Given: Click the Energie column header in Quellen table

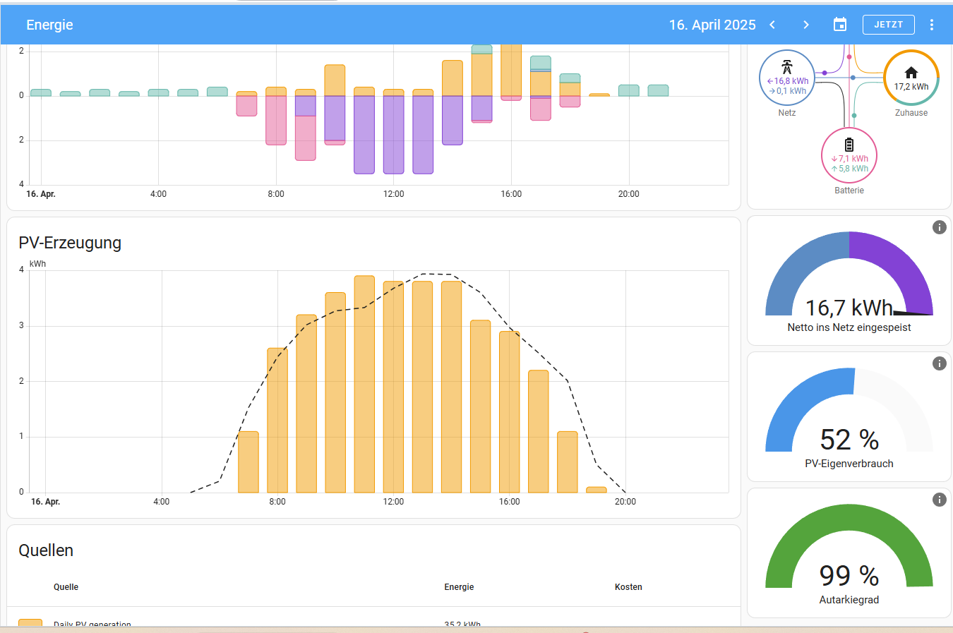Looking at the screenshot, I should pyautogui.click(x=459, y=587).
